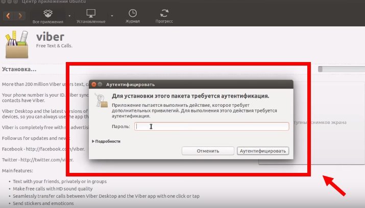
Task: Click the grey button beside the dialog close button
Action: 100,84
